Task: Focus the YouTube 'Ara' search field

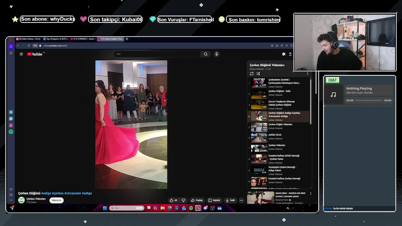Action: [x=158, y=54]
